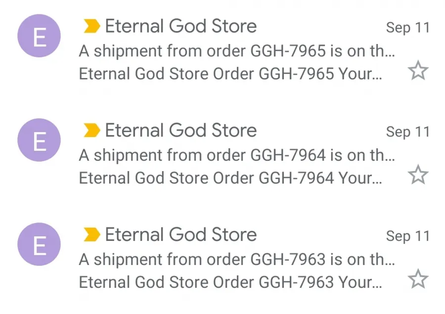
Task: Select the GGH-7965 email via its E avatar
Action: pos(39,36)
